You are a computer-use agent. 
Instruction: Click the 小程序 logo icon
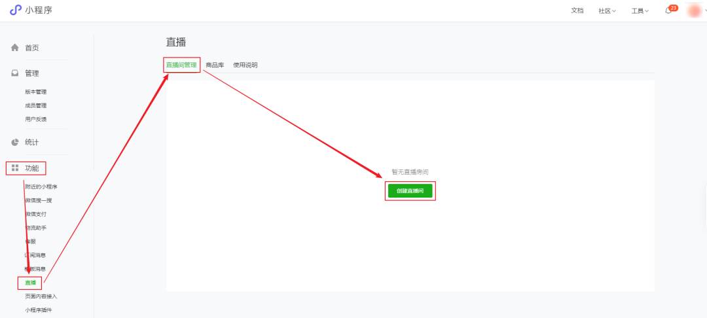(x=15, y=10)
